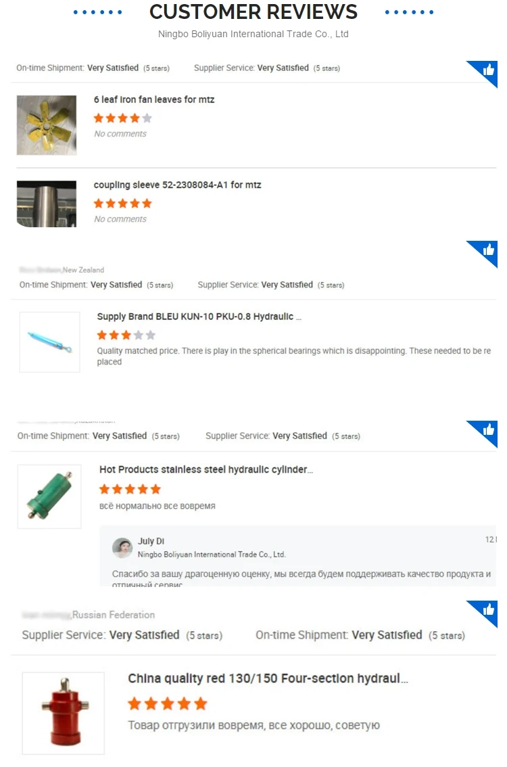Screen dimensions: 507x767
Task: Open red hydraulic cylinder thumbnail
Action: (x=63, y=713)
